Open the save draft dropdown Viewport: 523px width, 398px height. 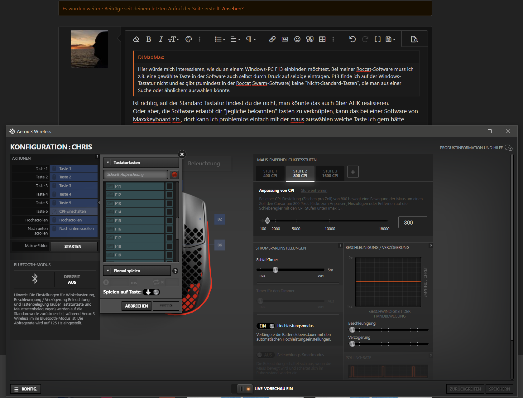[391, 39]
